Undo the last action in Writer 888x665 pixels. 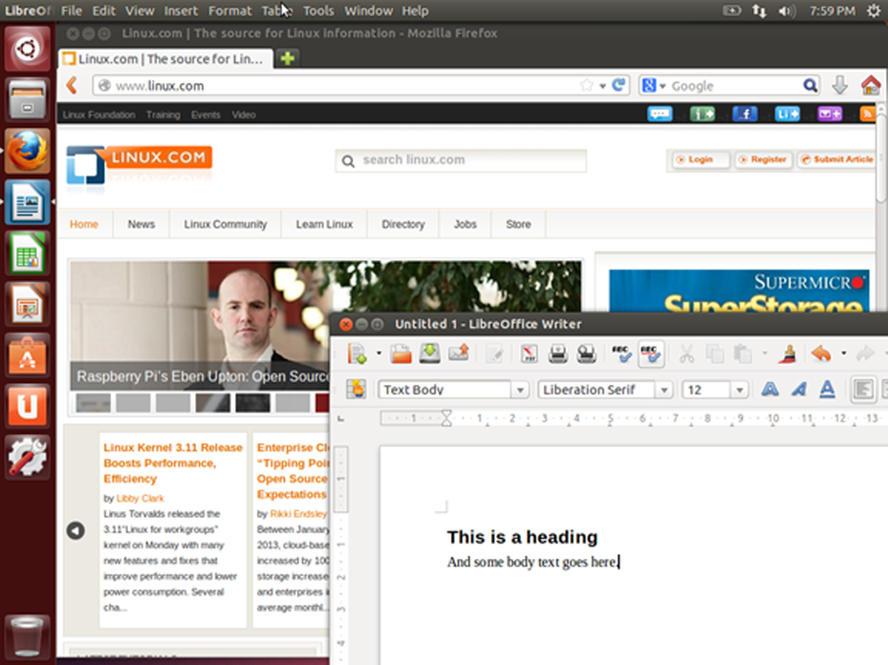[x=820, y=354]
